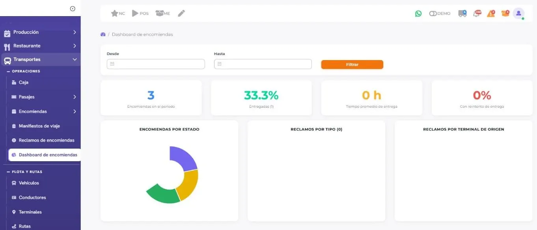The image size is (537, 230).
Task: Expand the Restaurante menu chevron
Action: point(75,46)
